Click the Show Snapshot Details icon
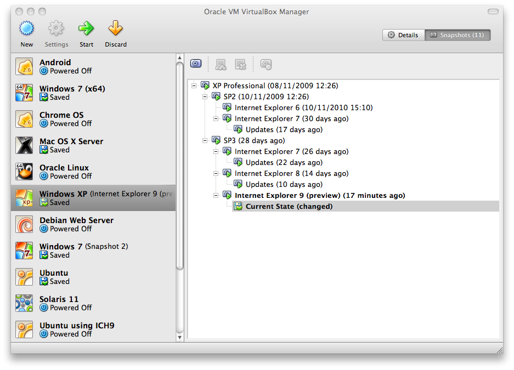This screenshot has width=514, height=370. (x=266, y=65)
